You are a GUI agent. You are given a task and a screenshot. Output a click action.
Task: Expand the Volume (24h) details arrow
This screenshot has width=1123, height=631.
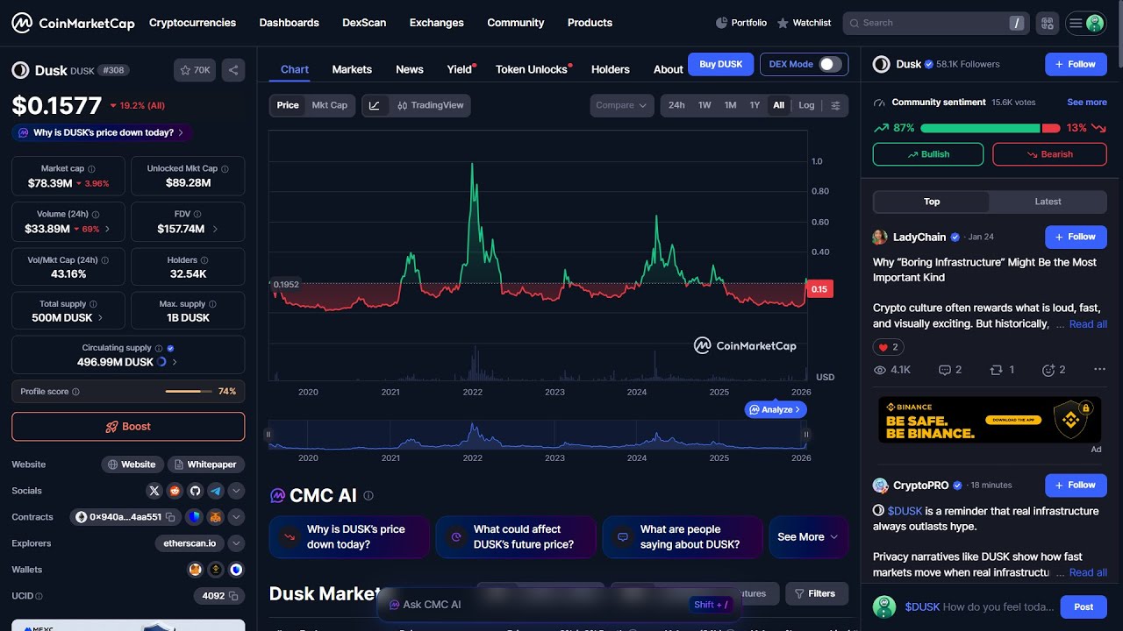pyautogui.click(x=108, y=229)
